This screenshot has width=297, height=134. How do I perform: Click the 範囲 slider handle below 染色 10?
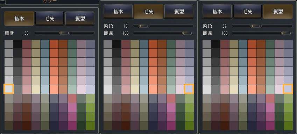(187, 33)
